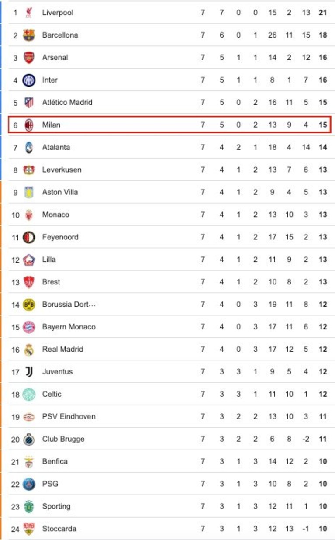Viewport: 335px width, 540px height.
Task: Open the Atlético Madrid team link
Action: click(67, 102)
